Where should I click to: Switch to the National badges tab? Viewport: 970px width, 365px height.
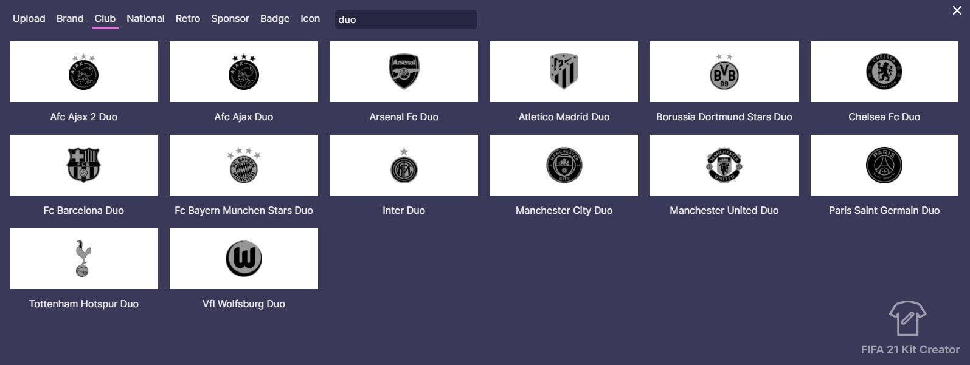coord(145,18)
